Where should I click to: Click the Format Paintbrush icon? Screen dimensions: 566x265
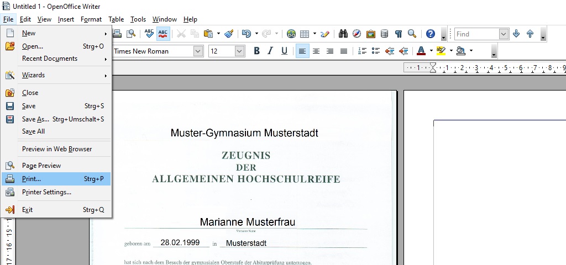[229, 34]
